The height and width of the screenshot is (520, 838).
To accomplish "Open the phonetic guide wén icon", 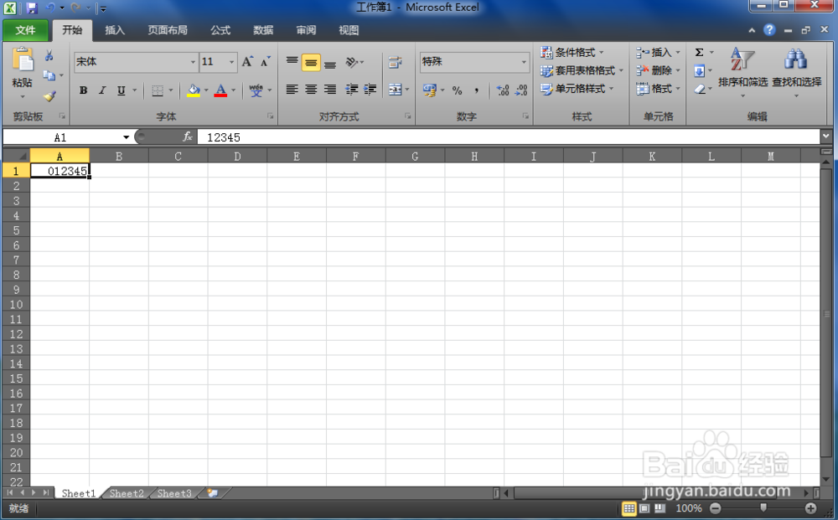I will click(x=256, y=90).
